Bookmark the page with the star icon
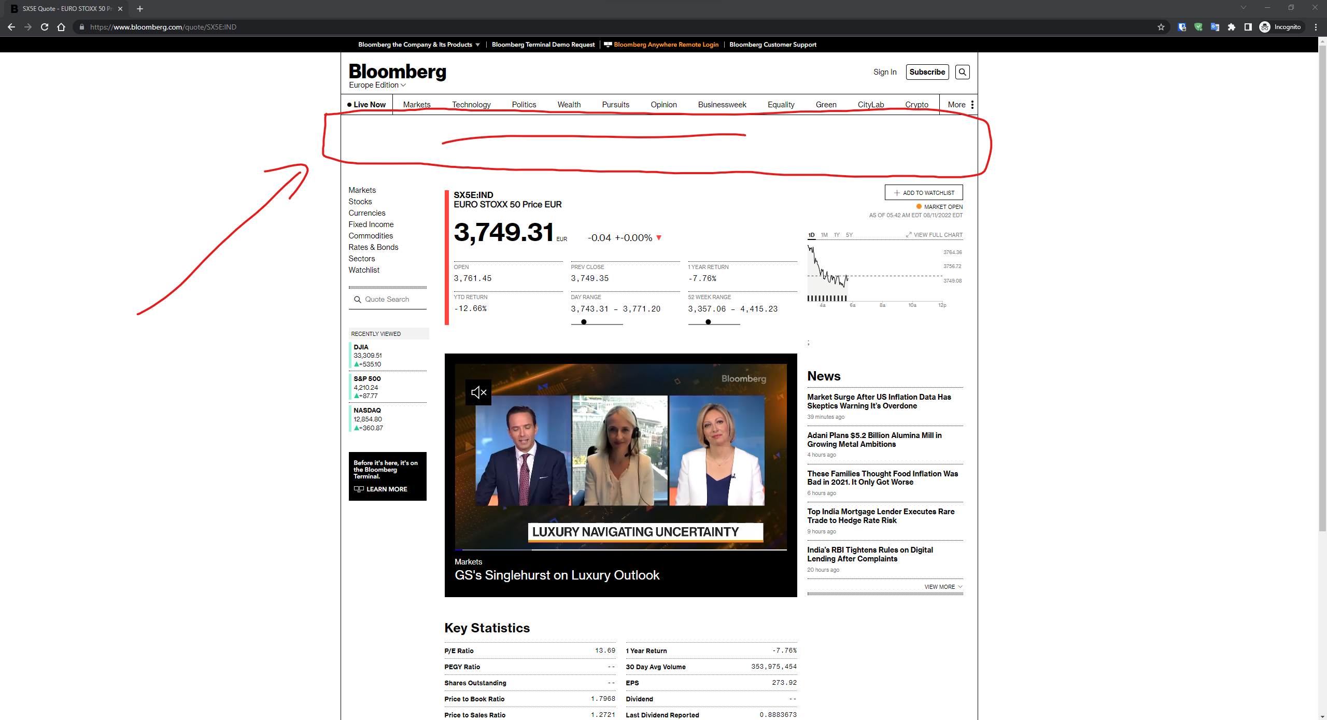This screenshot has height=720, width=1327. (x=1161, y=27)
